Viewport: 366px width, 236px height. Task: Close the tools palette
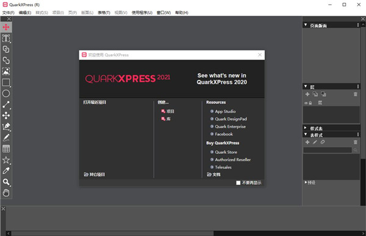[9, 19]
